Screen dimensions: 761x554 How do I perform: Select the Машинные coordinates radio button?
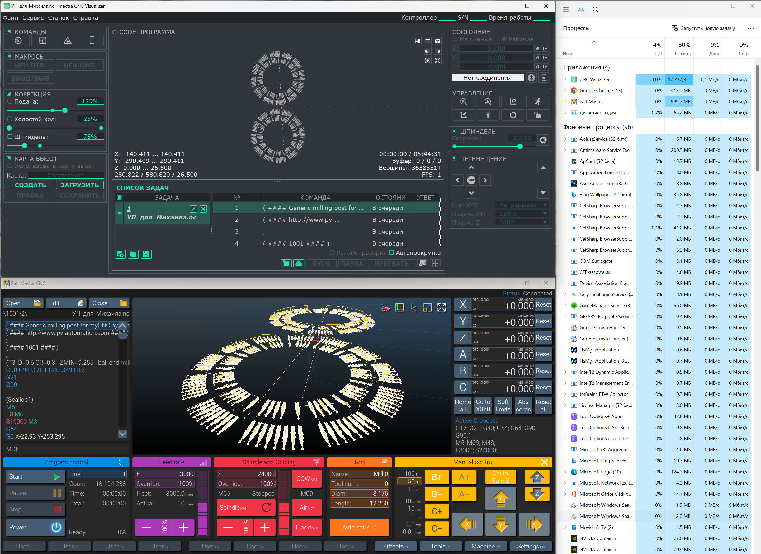pos(455,39)
